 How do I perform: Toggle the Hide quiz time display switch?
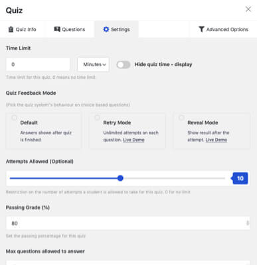[124, 65]
